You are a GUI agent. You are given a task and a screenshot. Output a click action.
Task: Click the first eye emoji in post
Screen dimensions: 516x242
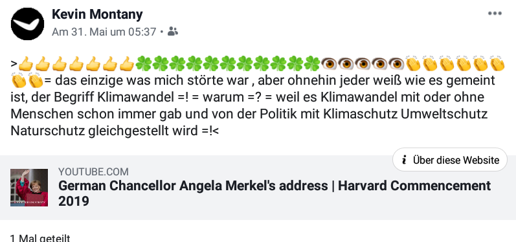coord(329,63)
